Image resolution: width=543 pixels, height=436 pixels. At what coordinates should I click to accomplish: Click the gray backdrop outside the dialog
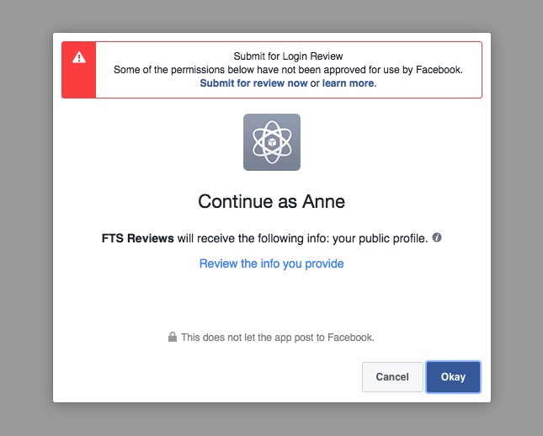click(x=26, y=218)
